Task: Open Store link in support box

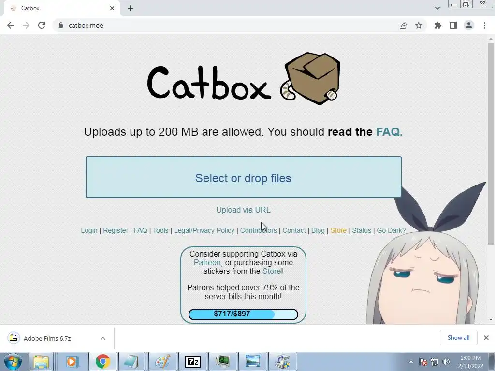Action: pos(272,271)
